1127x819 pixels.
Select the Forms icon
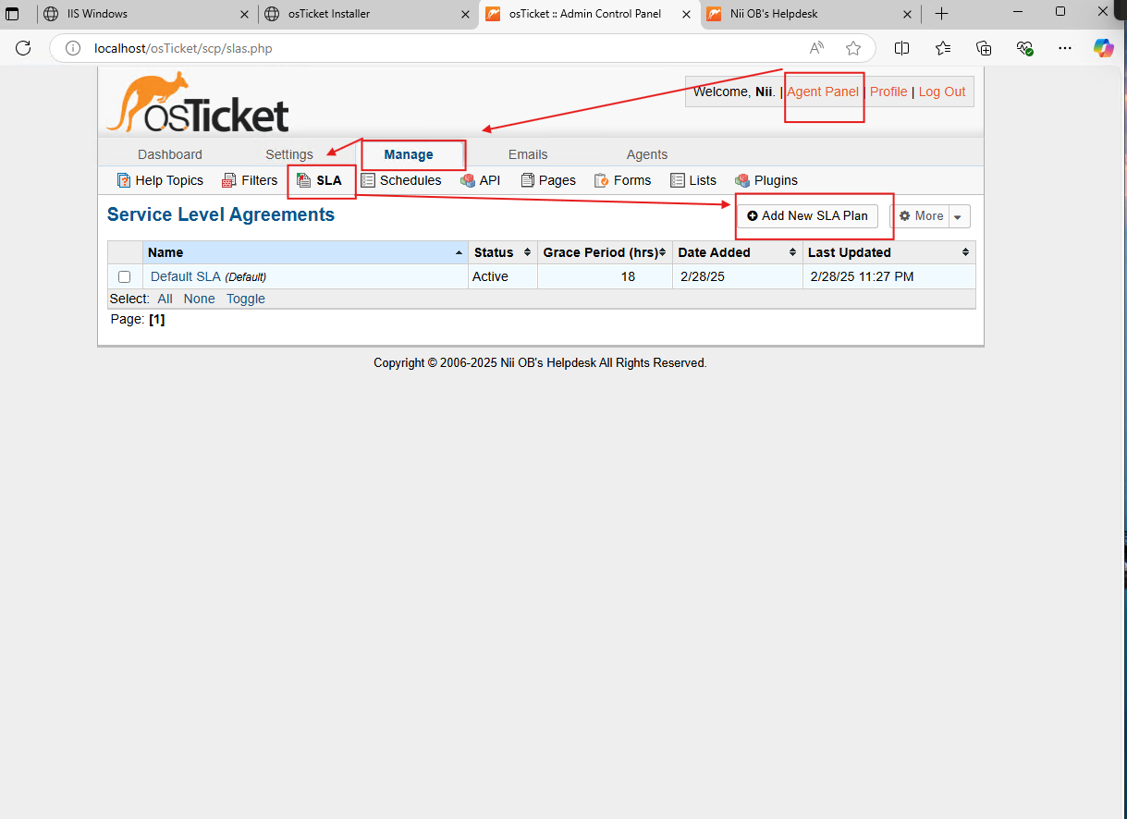pos(599,180)
